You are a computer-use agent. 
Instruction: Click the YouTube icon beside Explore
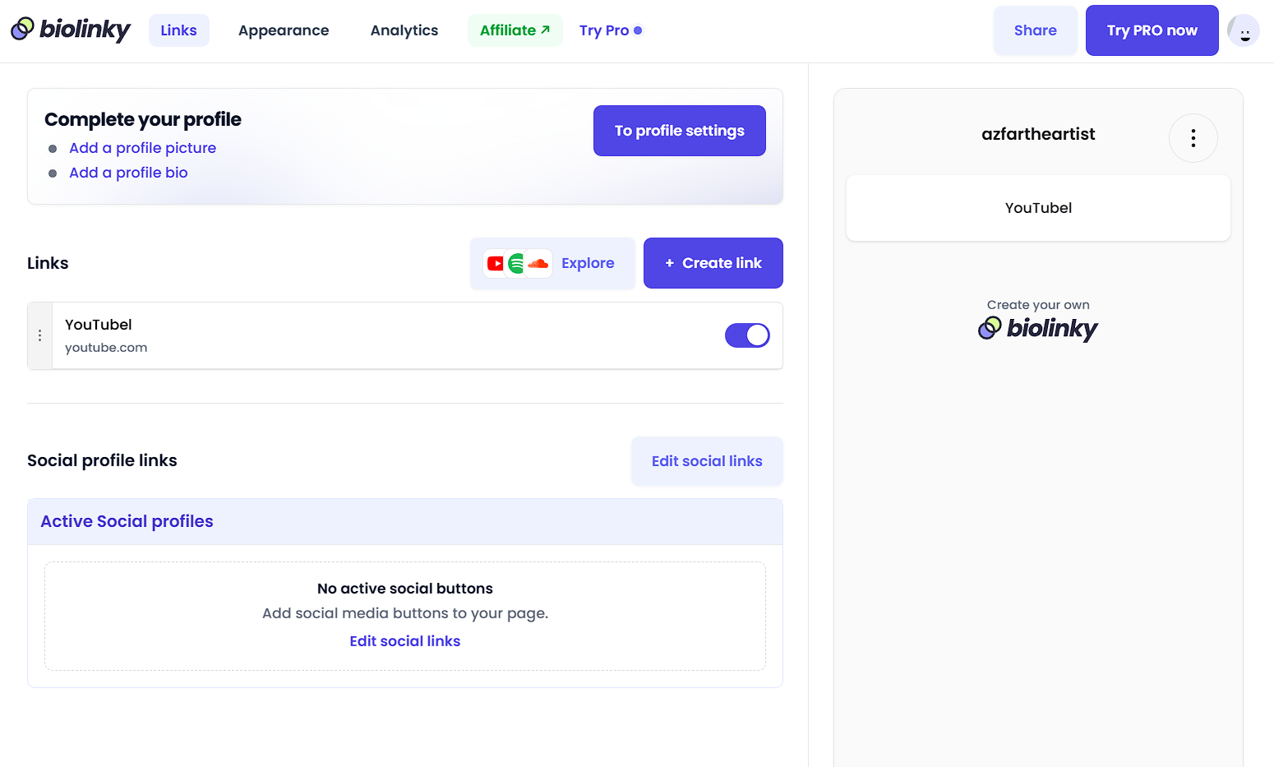(x=495, y=263)
